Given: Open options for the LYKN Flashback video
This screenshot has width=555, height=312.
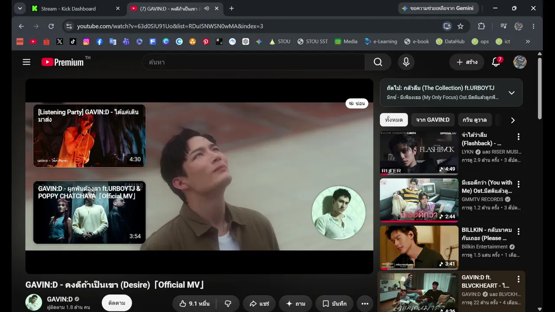Looking at the screenshot, I should pyautogui.click(x=518, y=136).
